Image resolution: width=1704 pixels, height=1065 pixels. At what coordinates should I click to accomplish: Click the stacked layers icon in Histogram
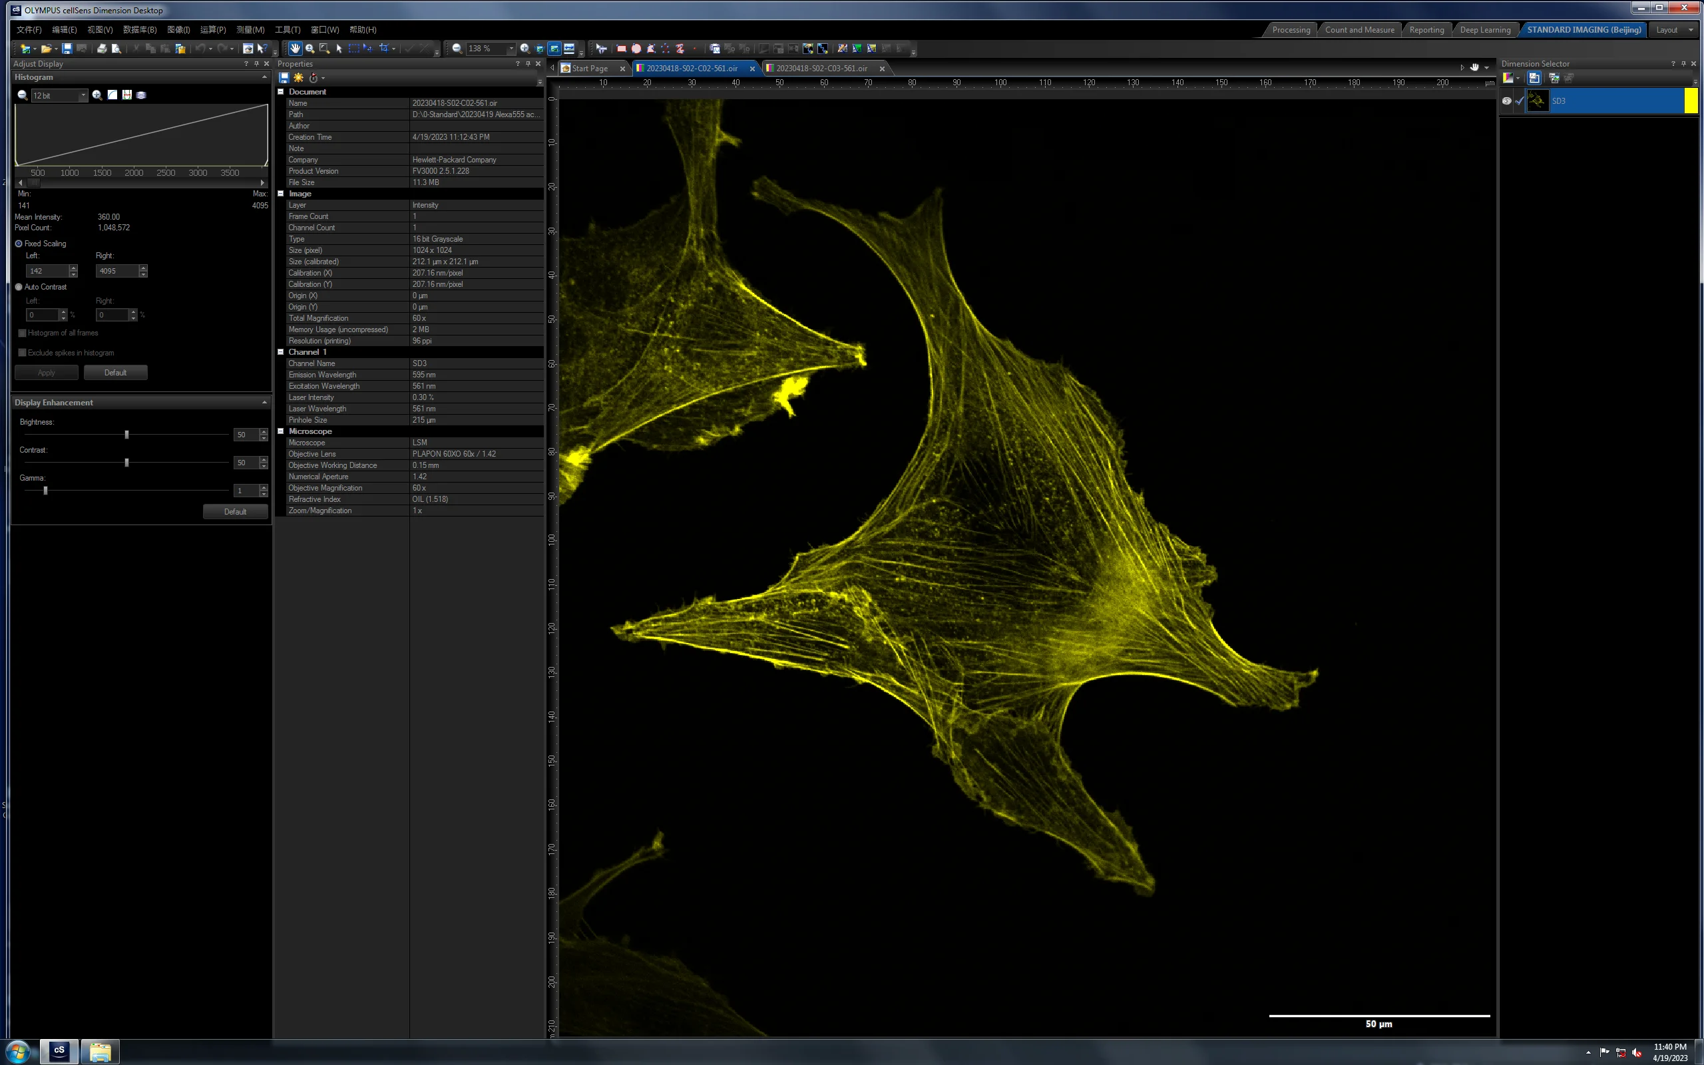coord(141,95)
